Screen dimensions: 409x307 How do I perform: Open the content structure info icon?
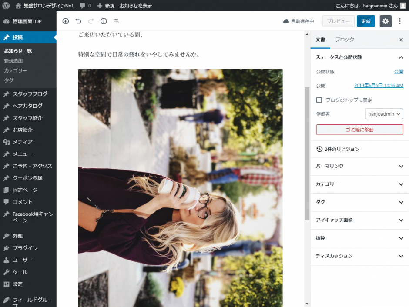coord(104,21)
